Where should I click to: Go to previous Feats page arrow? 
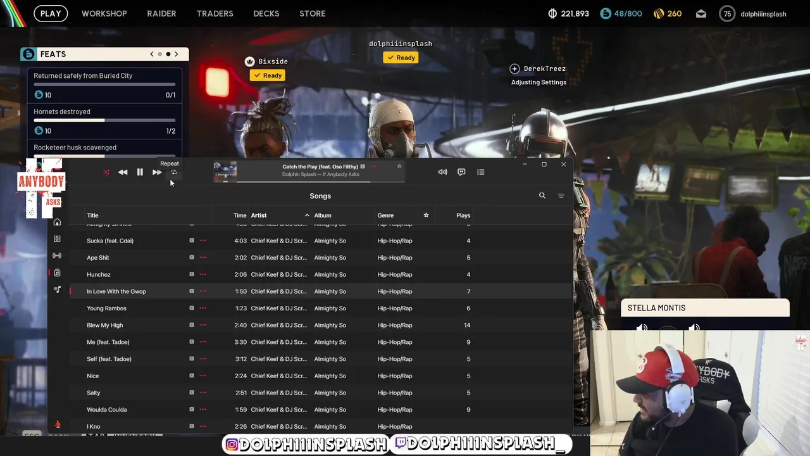(x=152, y=54)
